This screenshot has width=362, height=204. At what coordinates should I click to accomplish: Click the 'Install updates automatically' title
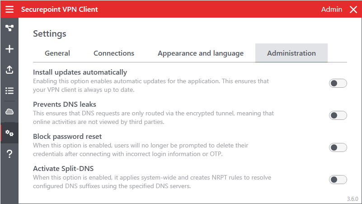(80, 72)
